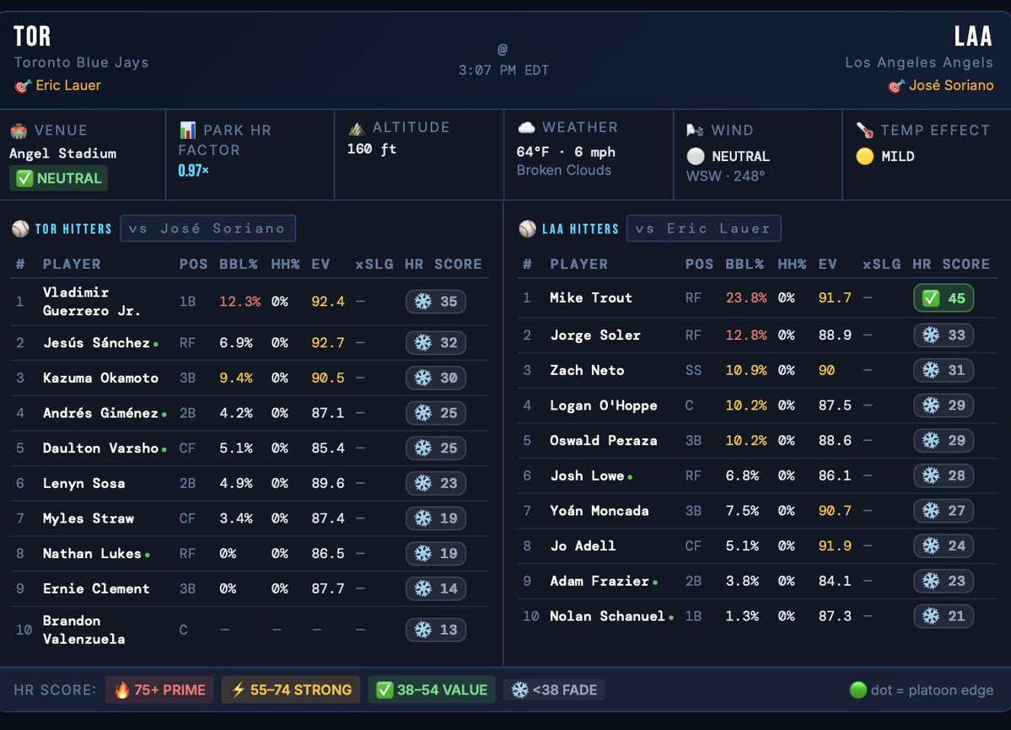The width and height of the screenshot is (1011, 730).
Task: Click Los Angeles Angels team name
Action: coord(919,62)
